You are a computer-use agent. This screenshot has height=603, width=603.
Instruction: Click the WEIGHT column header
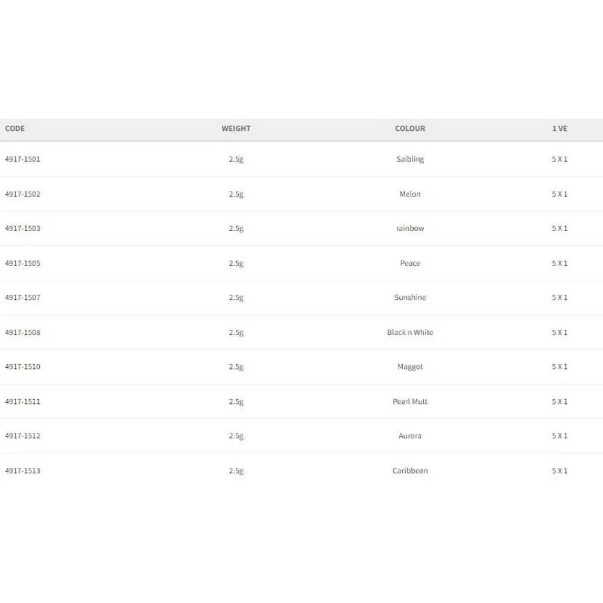[x=236, y=128]
